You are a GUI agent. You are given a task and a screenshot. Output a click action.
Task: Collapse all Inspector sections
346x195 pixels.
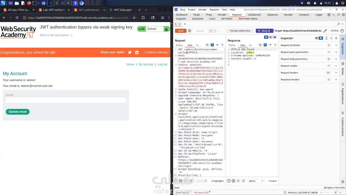point(331,38)
